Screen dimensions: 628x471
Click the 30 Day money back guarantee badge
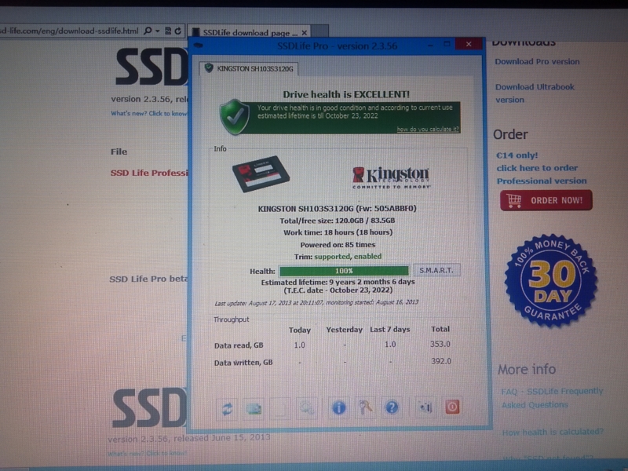tap(551, 281)
